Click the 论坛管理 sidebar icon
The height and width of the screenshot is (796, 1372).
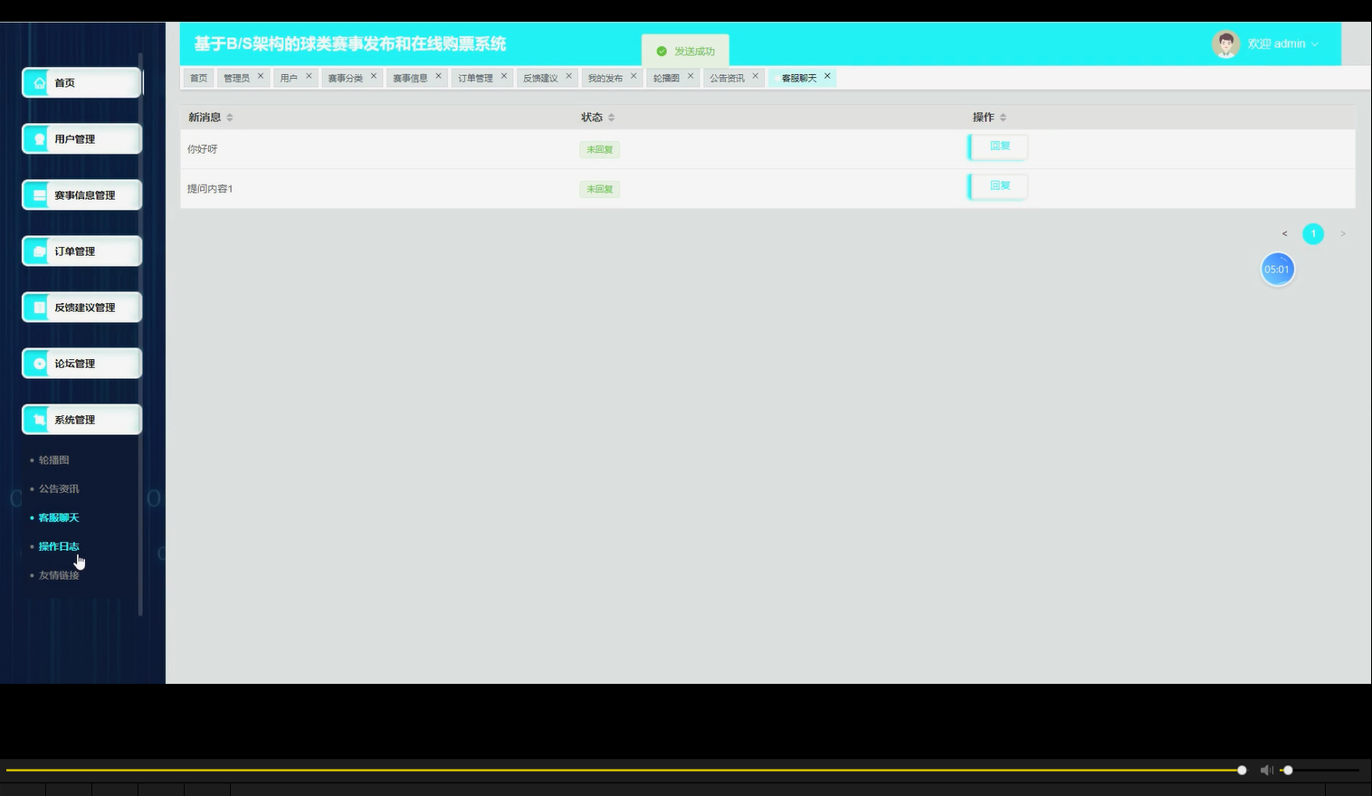[39, 364]
